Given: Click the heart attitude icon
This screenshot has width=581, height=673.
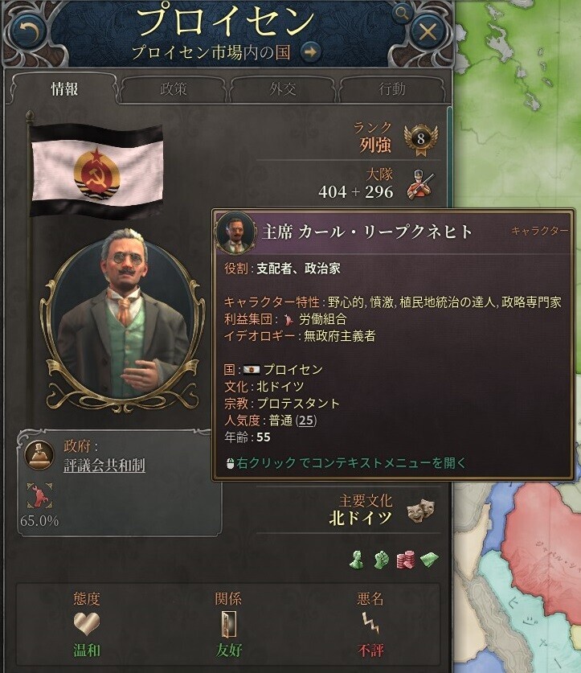Looking at the screenshot, I should 86,624.
